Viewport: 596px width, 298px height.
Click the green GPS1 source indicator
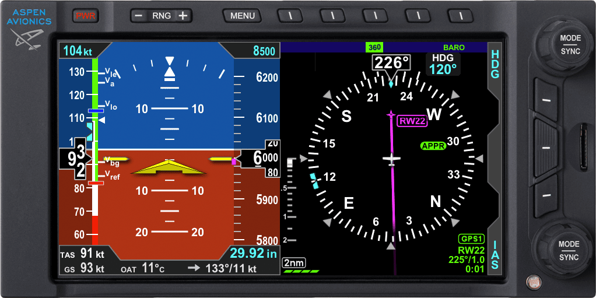coord(471,239)
